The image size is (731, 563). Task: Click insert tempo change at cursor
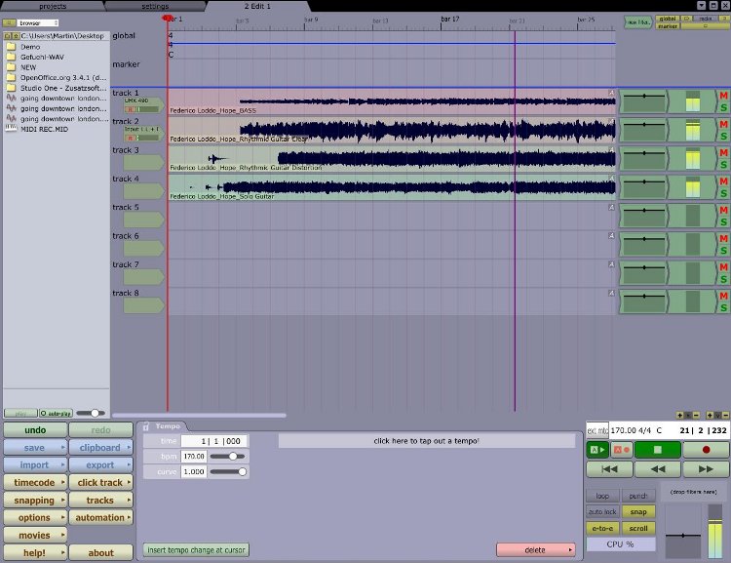196,550
